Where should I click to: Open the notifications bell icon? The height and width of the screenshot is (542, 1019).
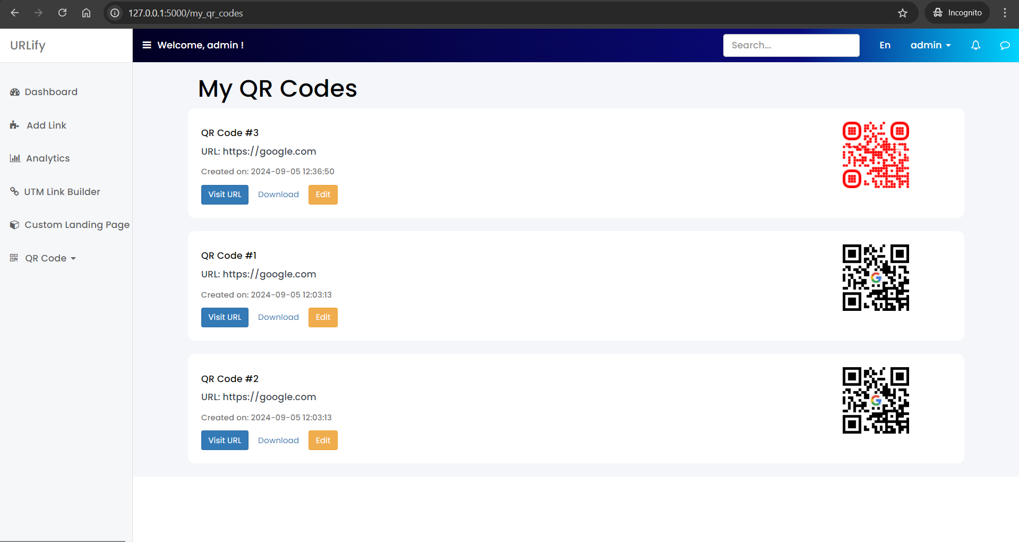coord(975,45)
